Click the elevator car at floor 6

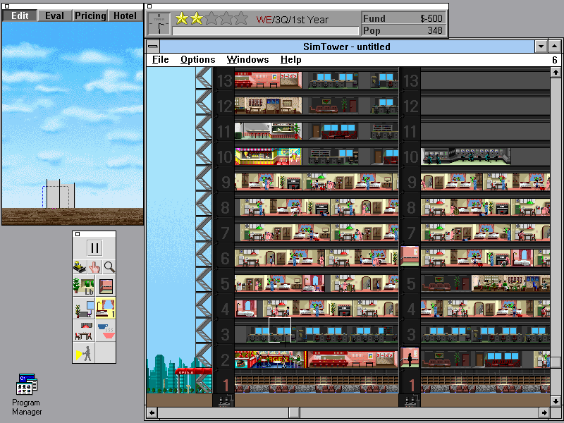pos(410,256)
